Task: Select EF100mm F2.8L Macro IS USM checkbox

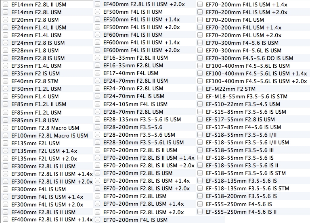Action: [x=6, y=135]
